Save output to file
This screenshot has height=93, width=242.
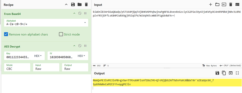tap(217, 73)
